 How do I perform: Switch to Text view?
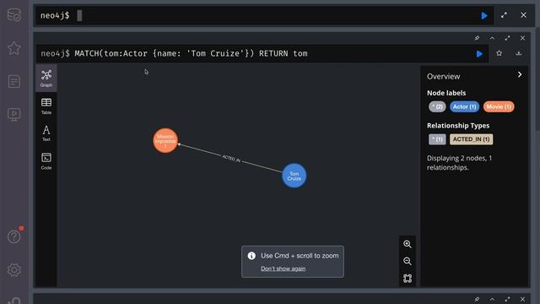pos(46,133)
